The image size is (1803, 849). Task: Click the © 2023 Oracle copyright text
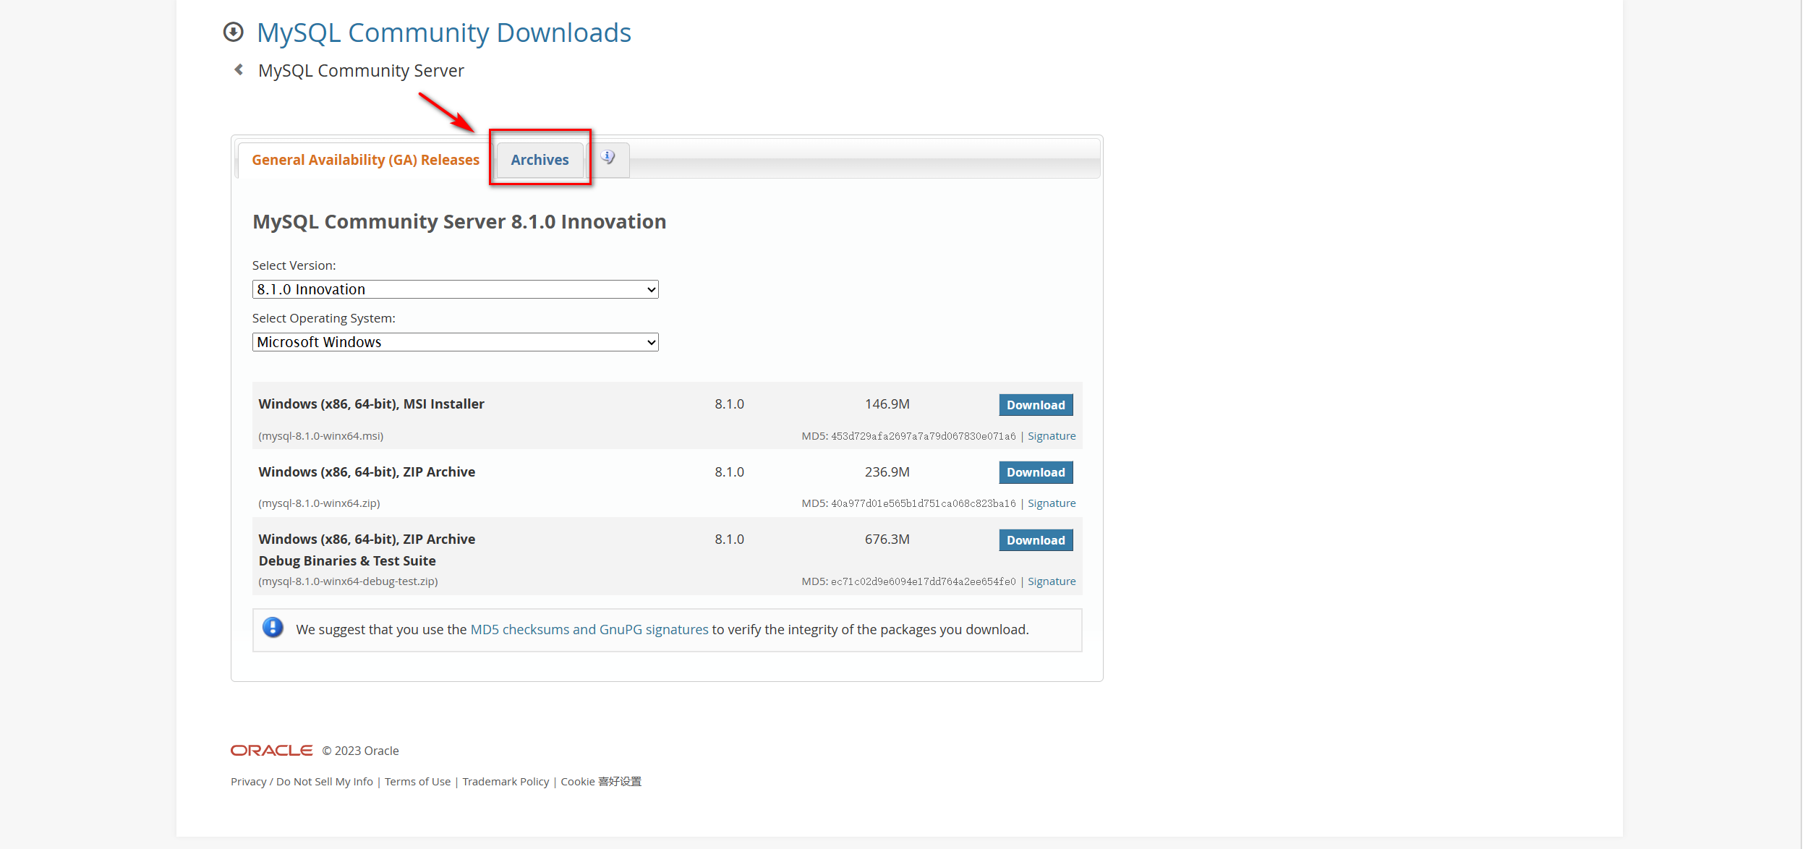360,751
